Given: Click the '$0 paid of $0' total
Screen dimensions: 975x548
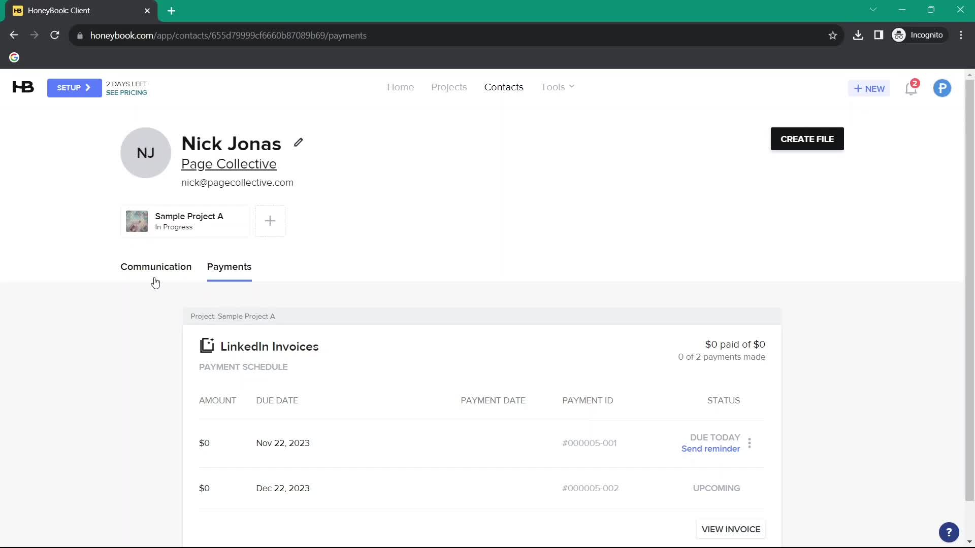Looking at the screenshot, I should [735, 345].
